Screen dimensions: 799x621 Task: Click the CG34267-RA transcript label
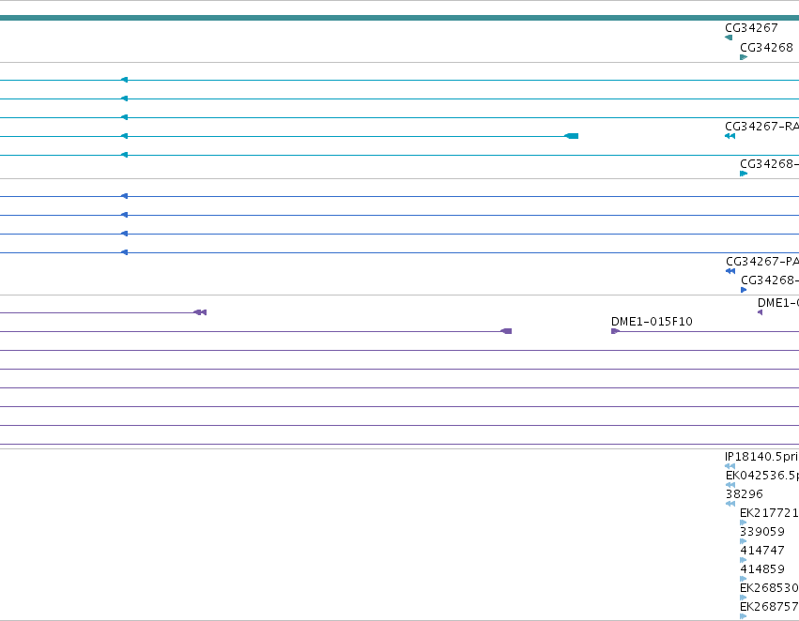click(x=761, y=126)
